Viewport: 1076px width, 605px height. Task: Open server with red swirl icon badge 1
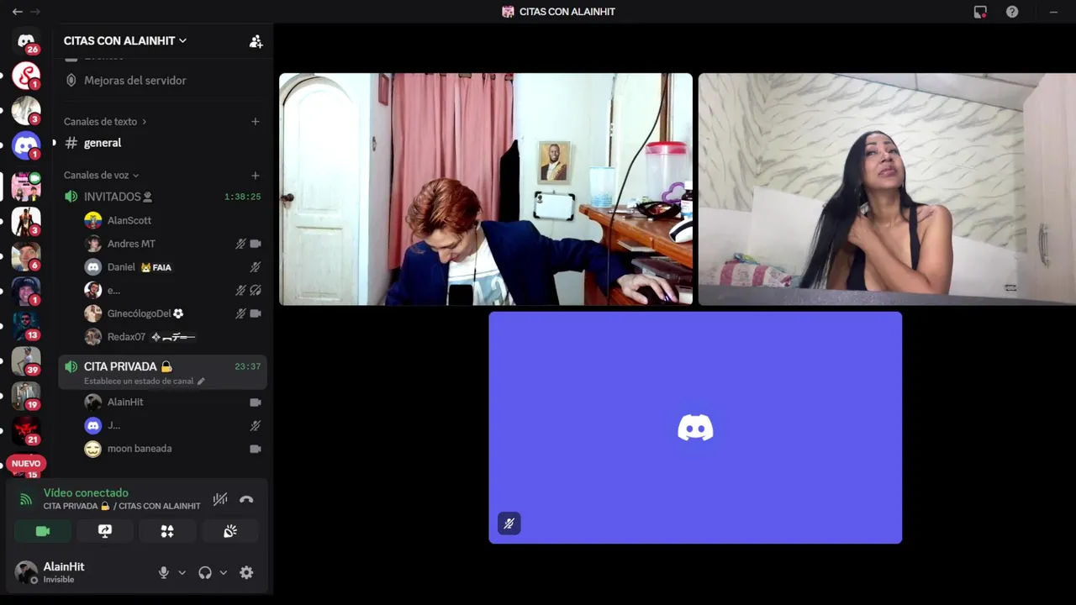coord(26,76)
